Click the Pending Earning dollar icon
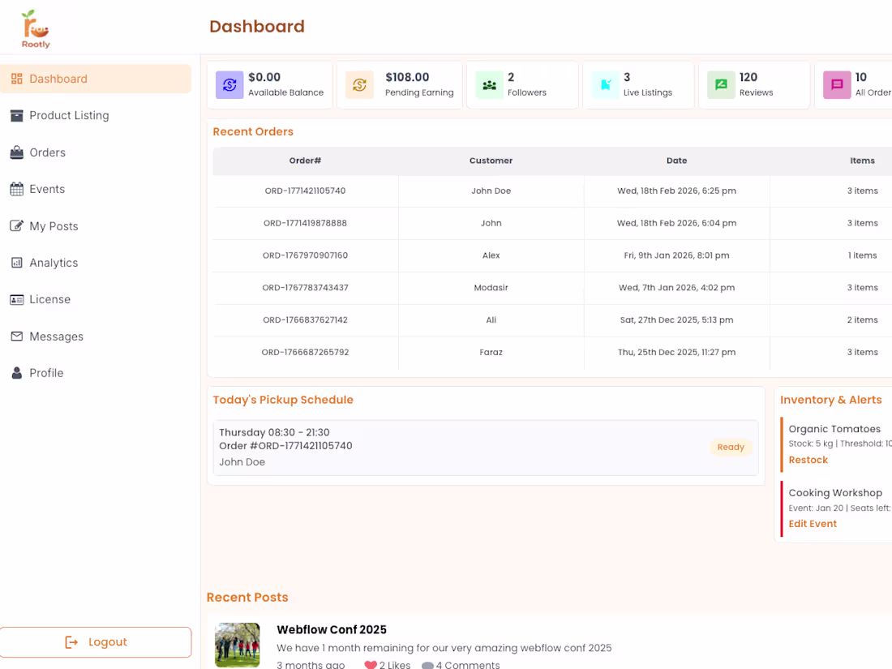 [359, 84]
